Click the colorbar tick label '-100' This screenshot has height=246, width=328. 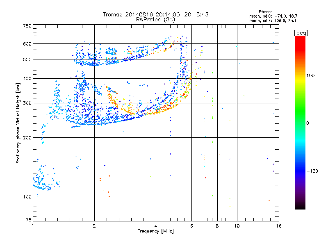click(x=312, y=171)
